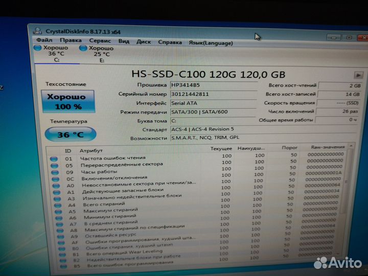The height and width of the screenshot is (276, 368).
Task: Click status icon of row A3
Action: [57, 199]
